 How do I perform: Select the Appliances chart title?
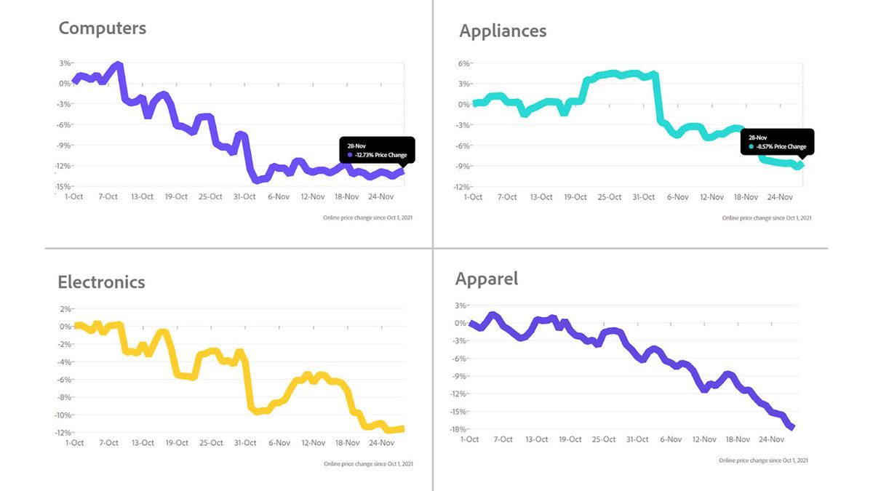(503, 31)
